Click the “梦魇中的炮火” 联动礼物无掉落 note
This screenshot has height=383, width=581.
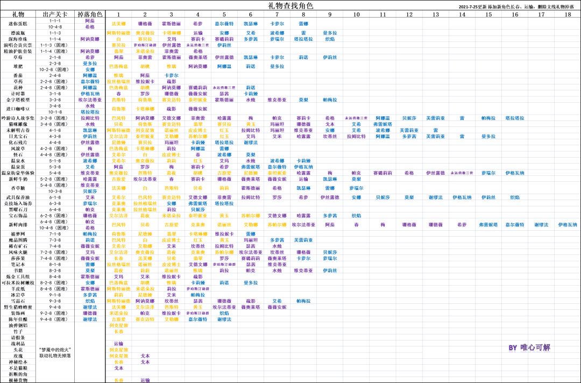tap(55, 353)
